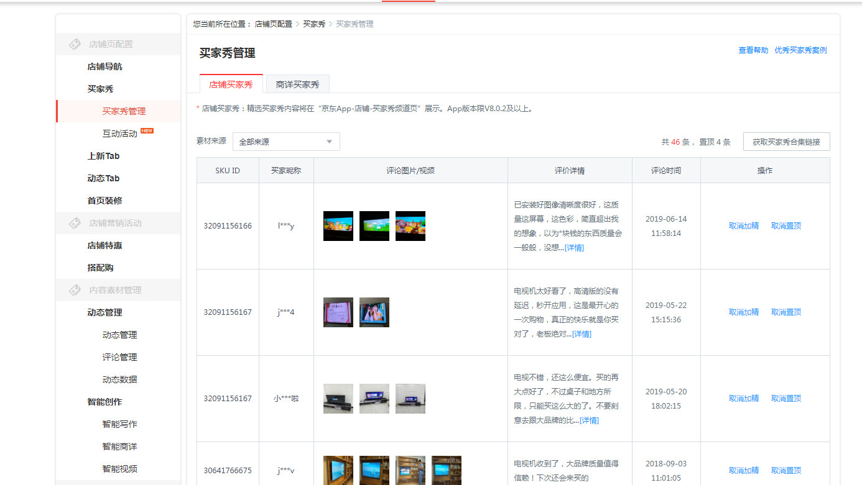Open the indented 动态管理 sidebar sub-item

point(119,335)
